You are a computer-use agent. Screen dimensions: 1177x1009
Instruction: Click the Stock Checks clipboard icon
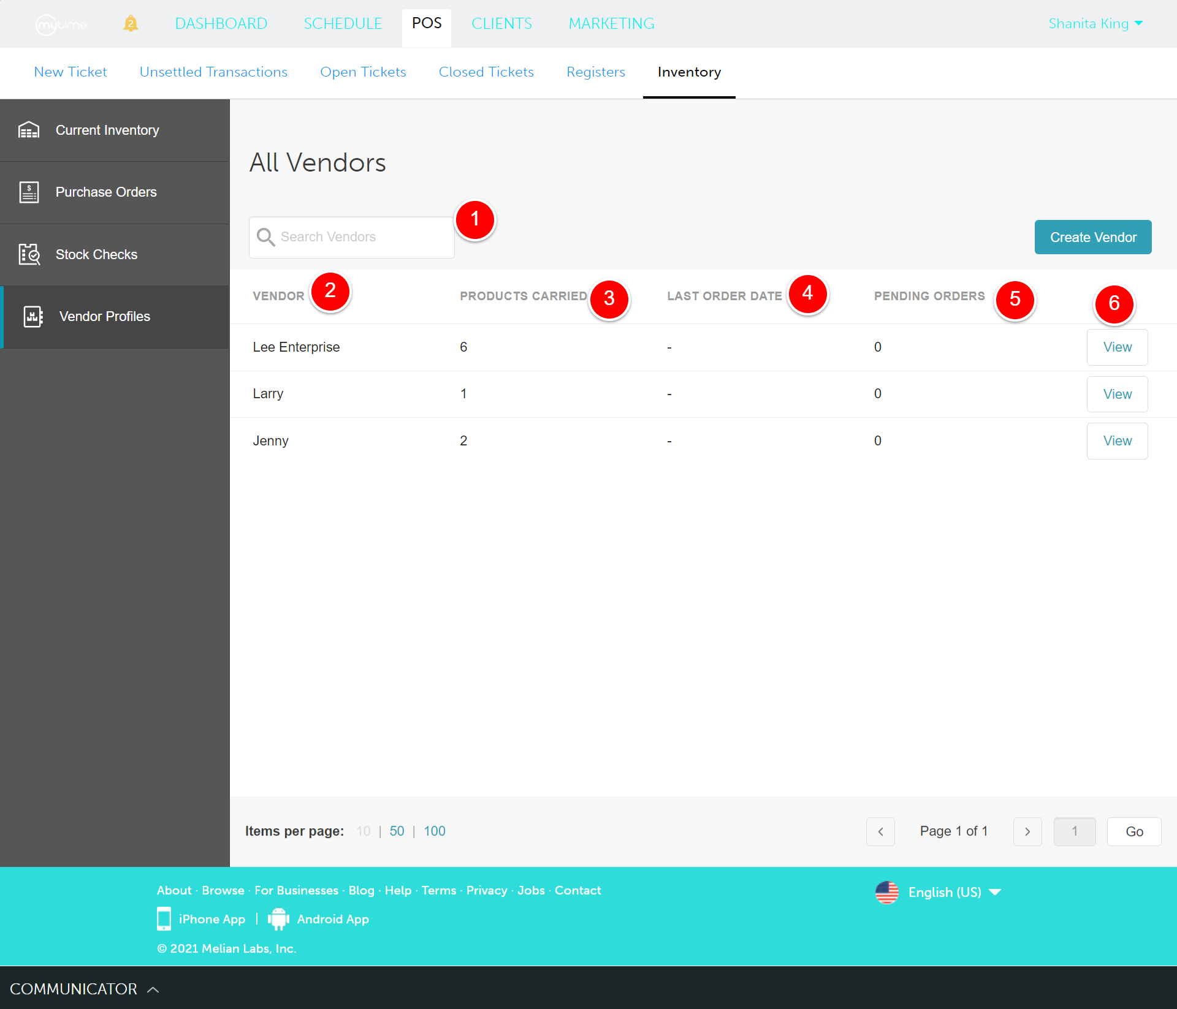[x=29, y=254]
